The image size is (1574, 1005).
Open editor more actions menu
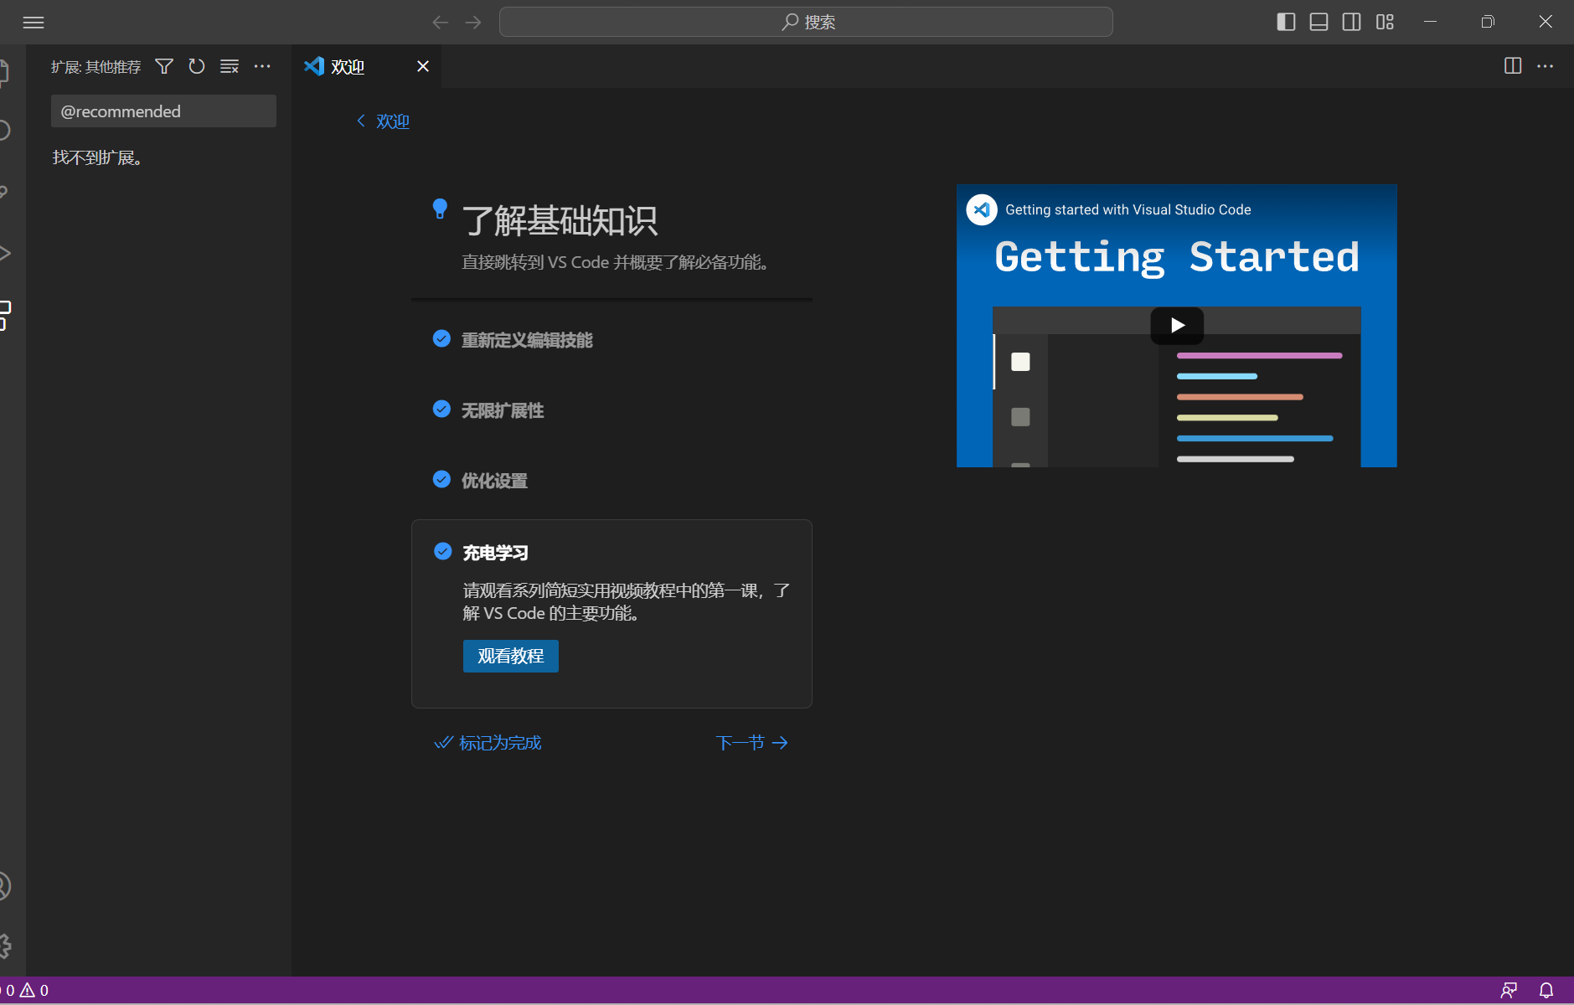tap(1546, 66)
